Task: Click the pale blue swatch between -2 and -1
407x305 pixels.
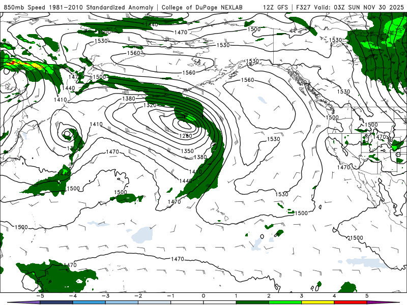Action: tap(155, 302)
